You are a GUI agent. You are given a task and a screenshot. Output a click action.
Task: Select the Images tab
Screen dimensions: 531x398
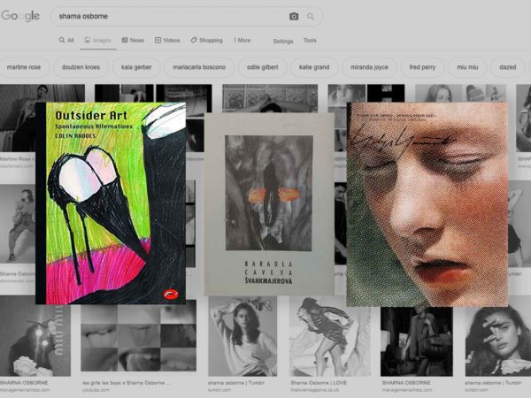(x=98, y=41)
